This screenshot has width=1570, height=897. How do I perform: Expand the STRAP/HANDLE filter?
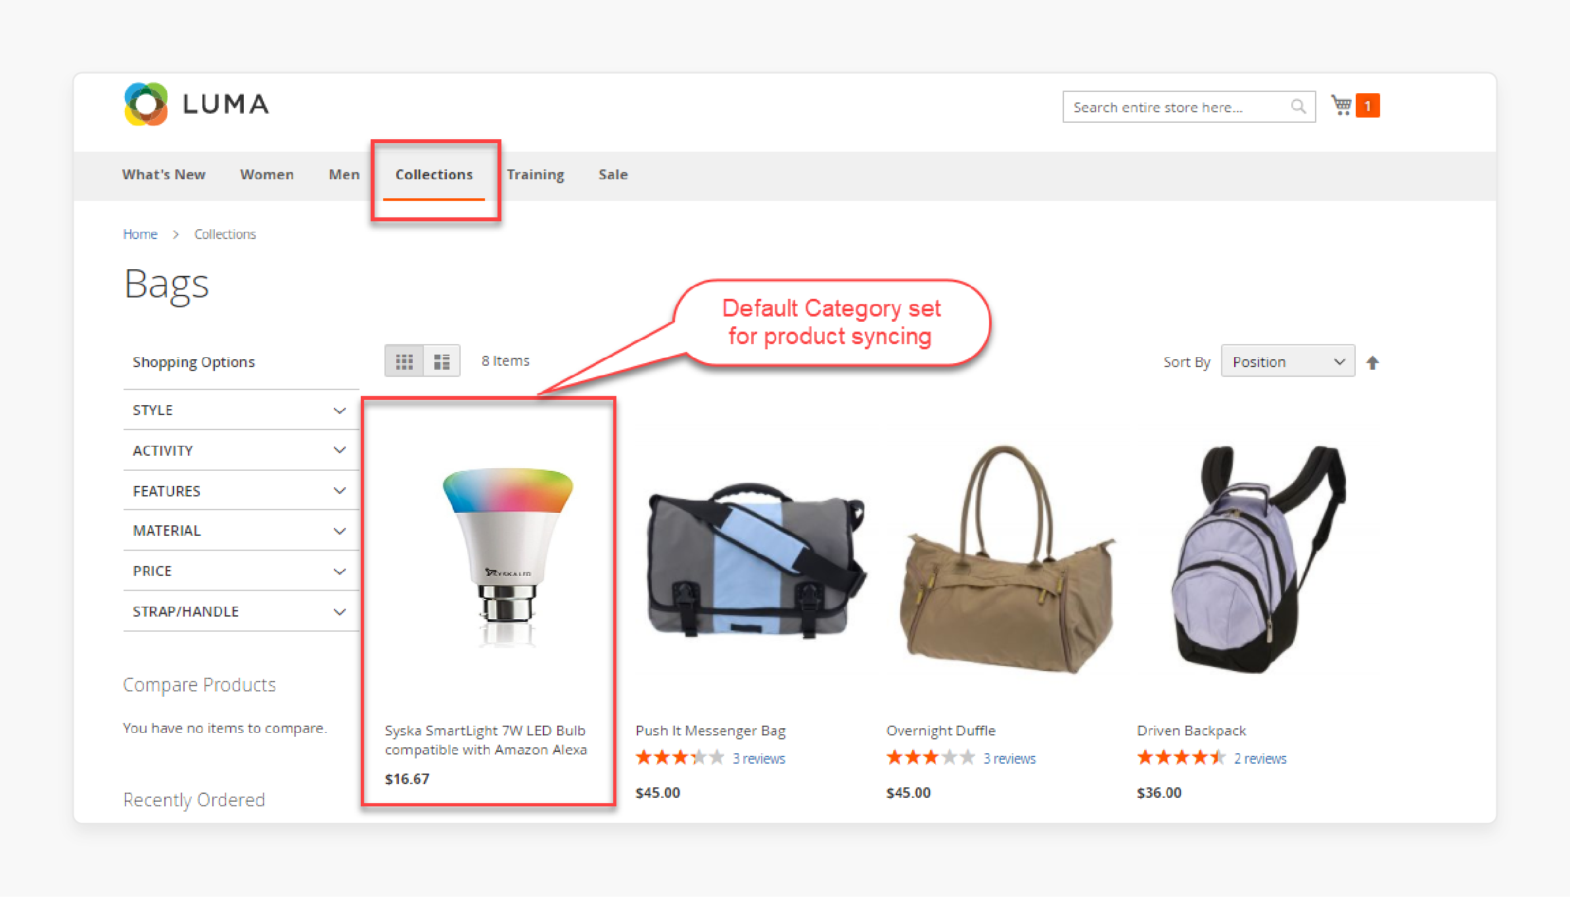click(241, 611)
